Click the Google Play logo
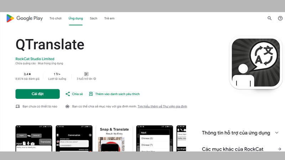 pos(24,18)
